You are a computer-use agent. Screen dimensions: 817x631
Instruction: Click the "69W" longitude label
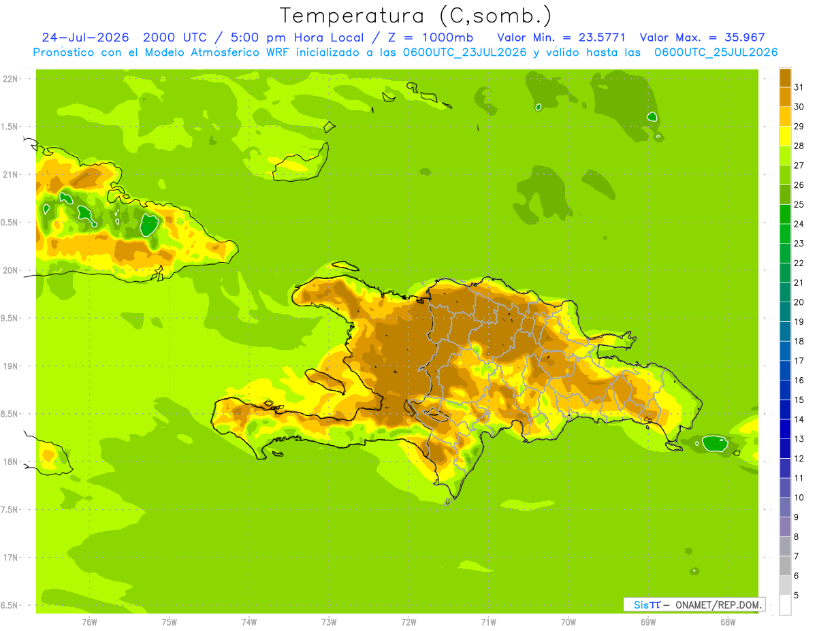coord(648,621)
